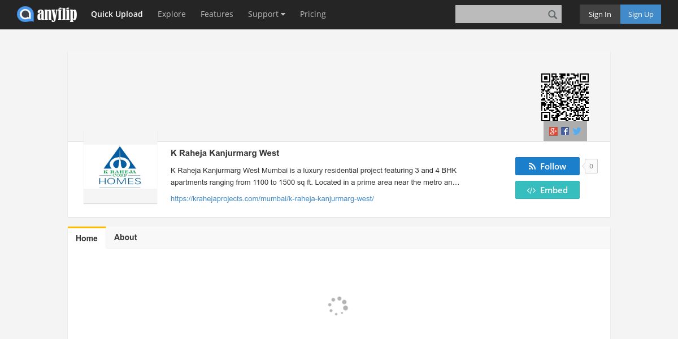Click the profile description text
This screenshot has width=678, height=339.
(315, 176)
